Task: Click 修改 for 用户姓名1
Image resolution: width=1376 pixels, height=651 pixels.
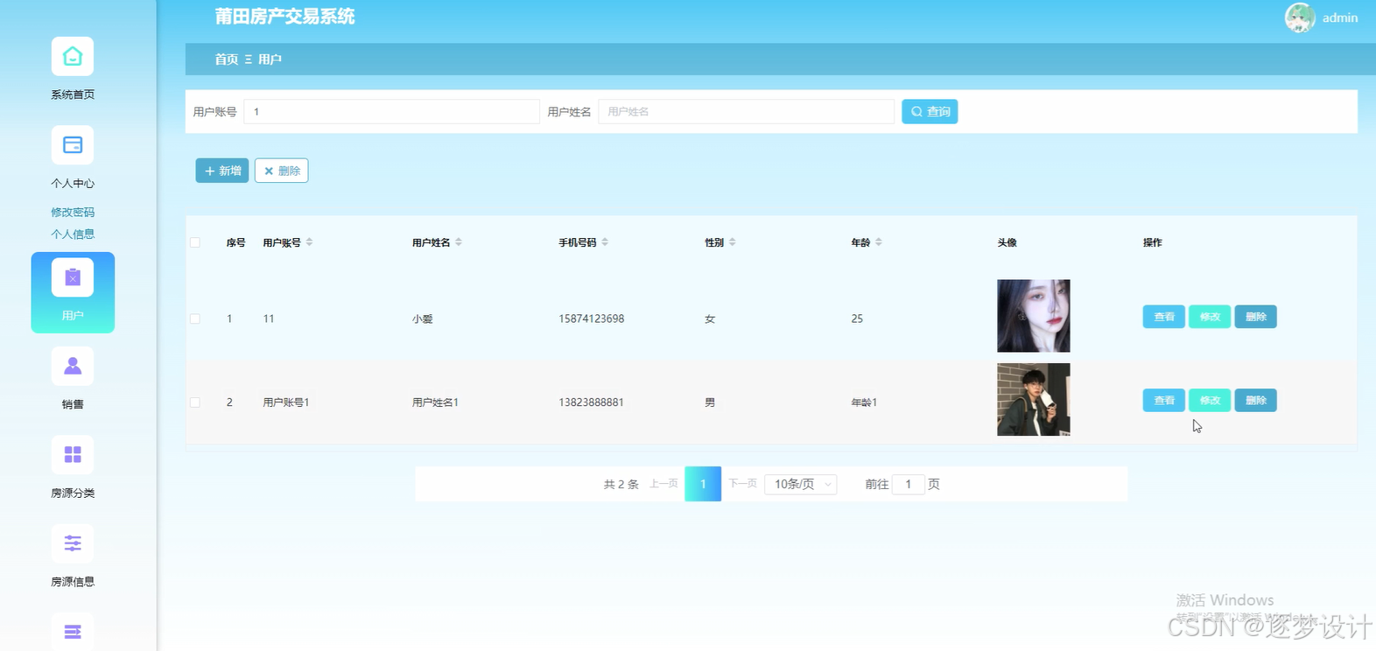Action: click(1210, 400)
